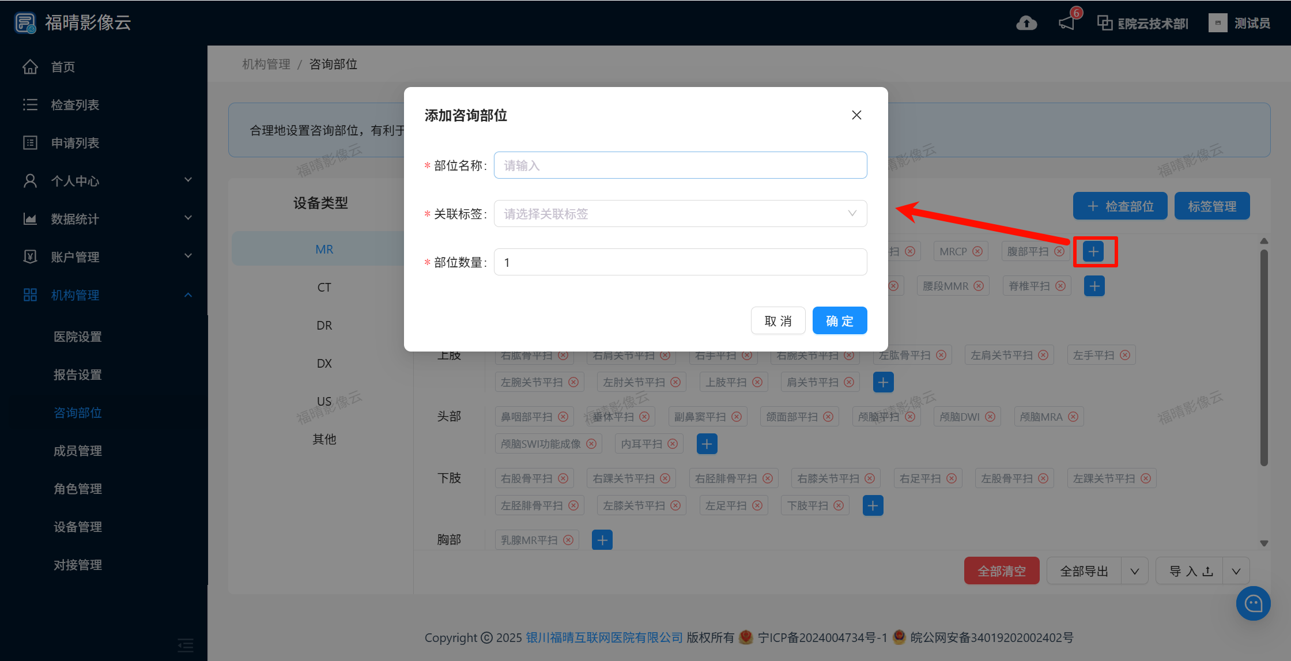Click the tag list vertical scrollbar

tap(1264, 357)
